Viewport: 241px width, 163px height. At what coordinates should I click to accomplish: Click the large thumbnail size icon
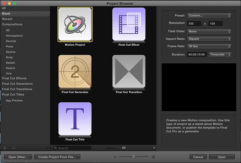(x=153, y=157)
